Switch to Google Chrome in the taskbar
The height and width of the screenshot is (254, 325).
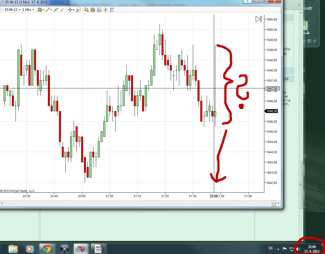click(47, 249)
